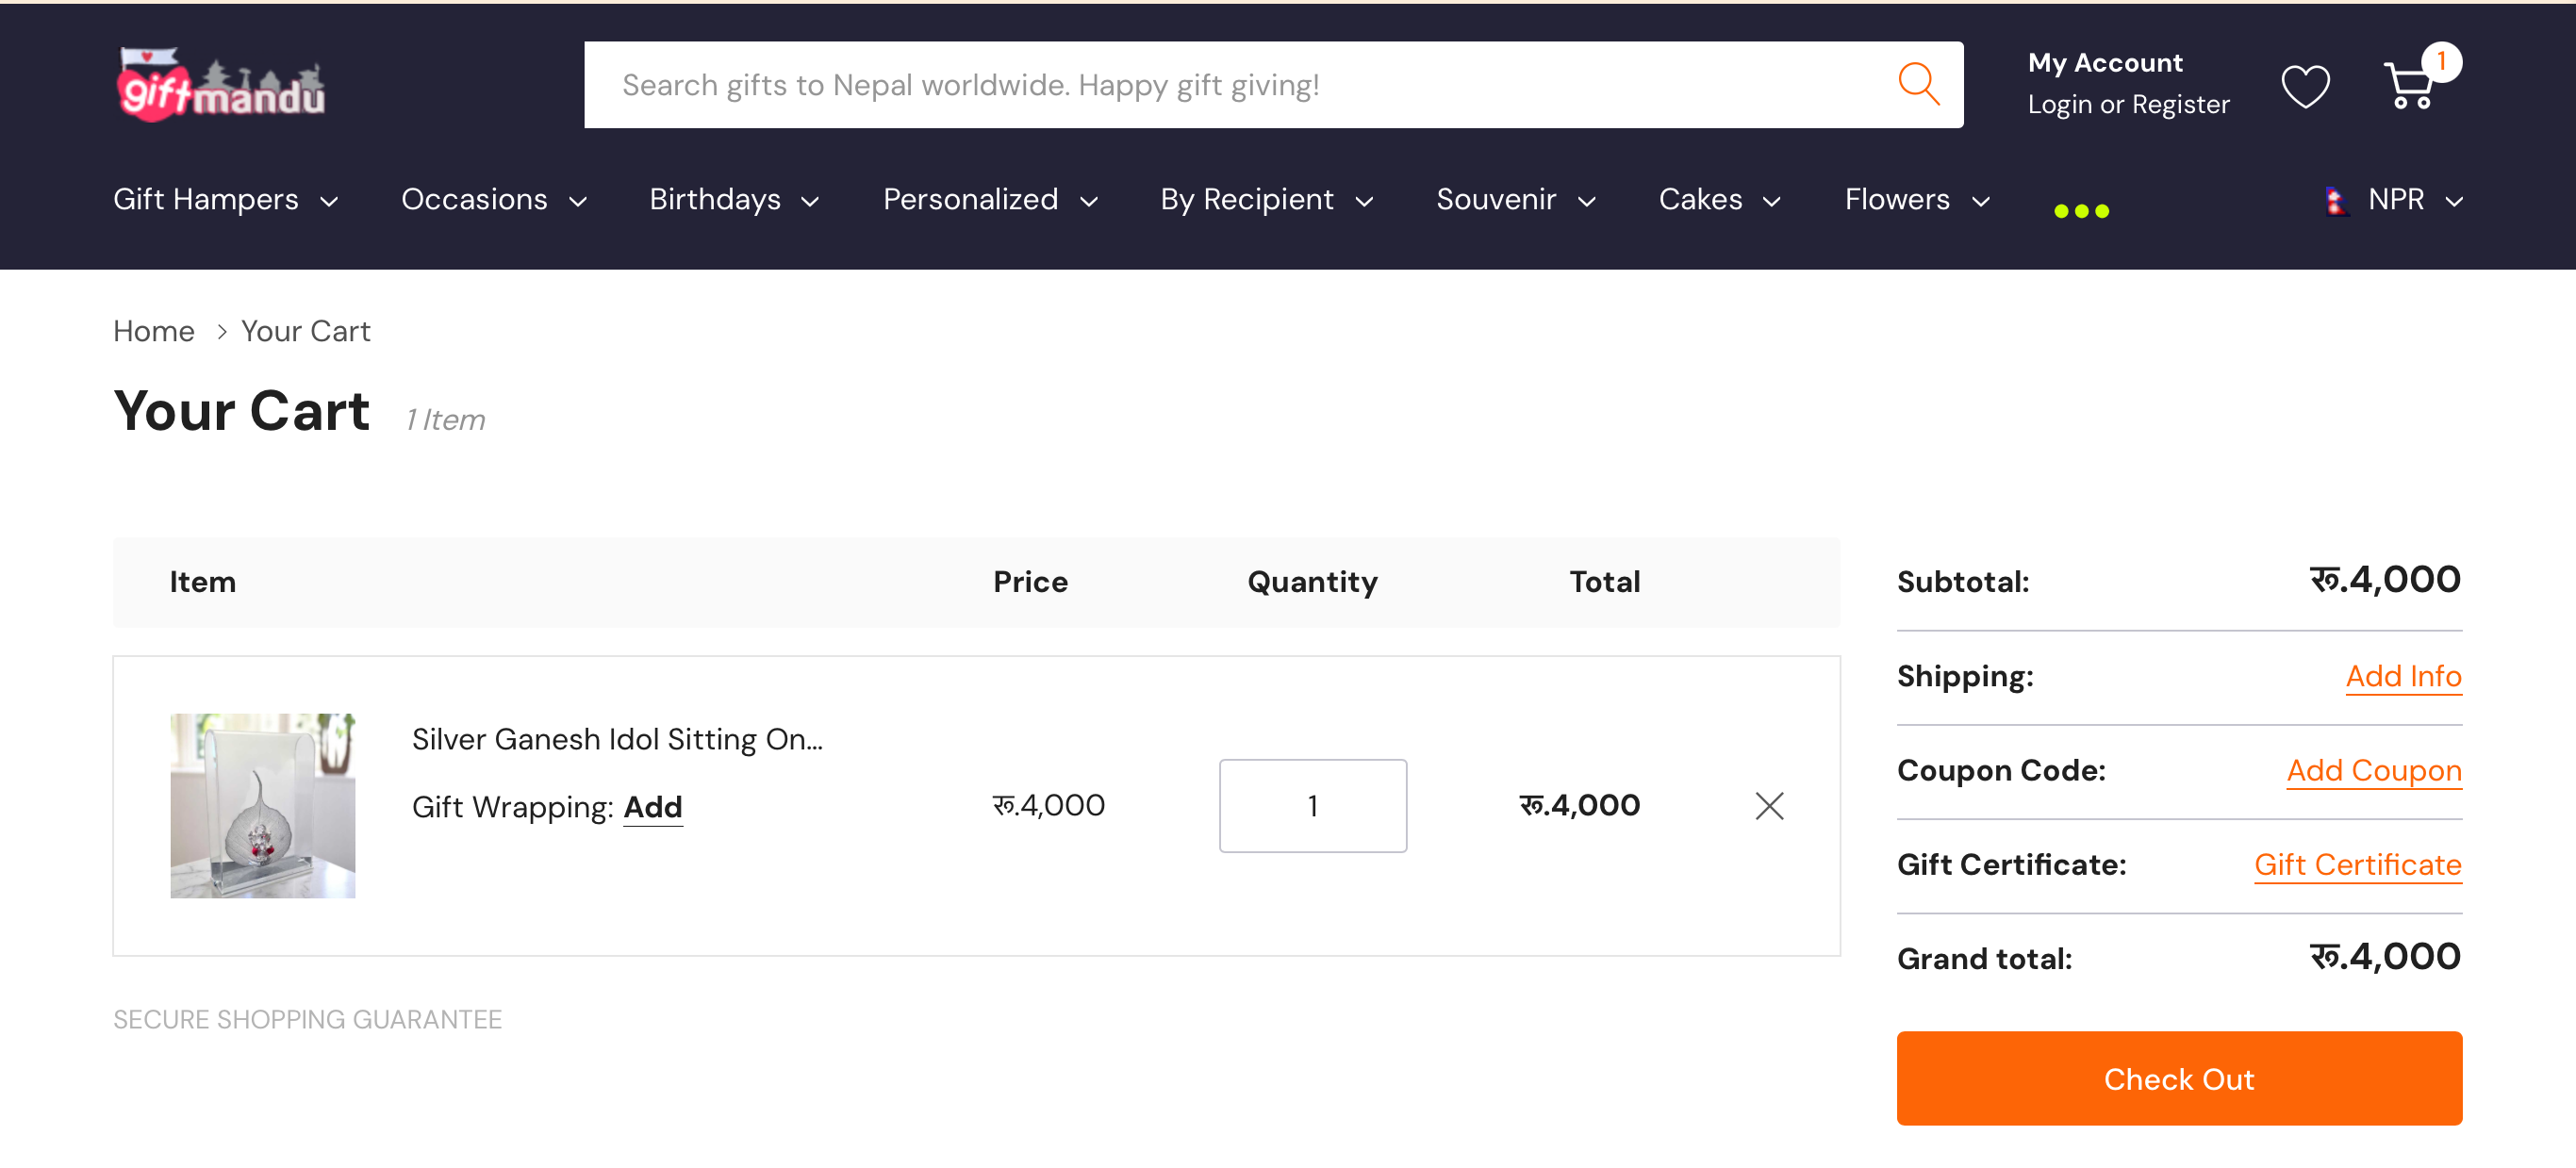Open the By Recipient menu

click(x=1247, y=199)
